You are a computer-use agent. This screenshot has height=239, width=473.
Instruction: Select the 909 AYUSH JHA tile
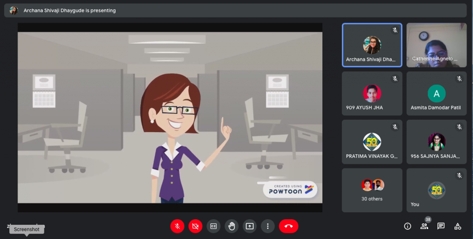pyautogui.click(x=372, y=93)
